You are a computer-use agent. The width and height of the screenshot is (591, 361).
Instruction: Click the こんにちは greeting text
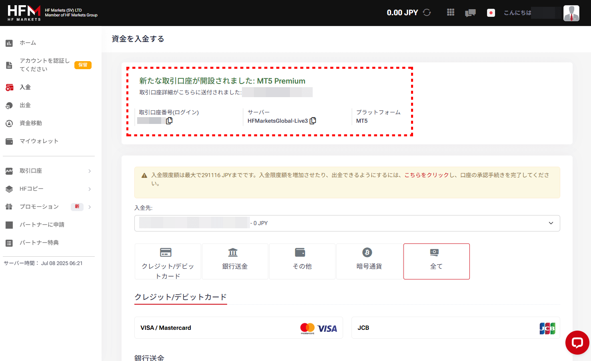pos(517,13)
